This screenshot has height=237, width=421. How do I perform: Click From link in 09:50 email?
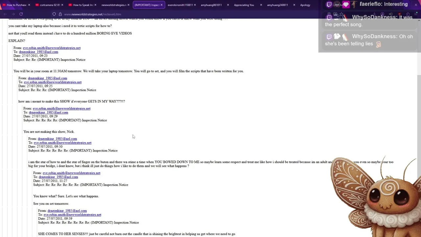57,139
